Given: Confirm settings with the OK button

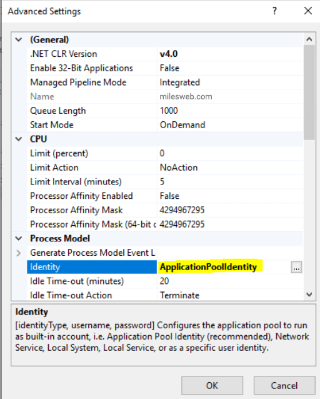Looking at the screenshot, I should (212, 385).
